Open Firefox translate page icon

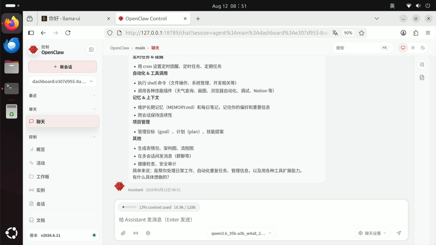[x=335, y=33]
